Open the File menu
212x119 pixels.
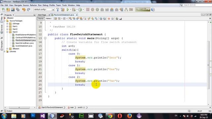[2, 5]
